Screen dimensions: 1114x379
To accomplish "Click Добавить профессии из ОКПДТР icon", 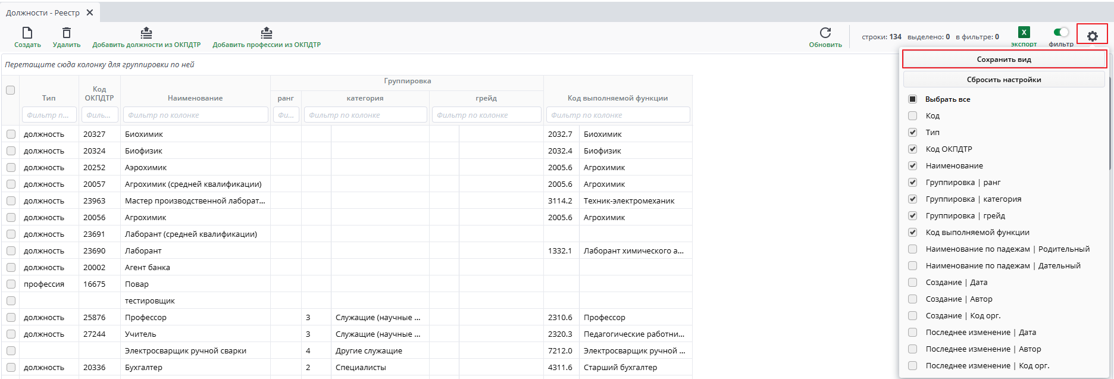I will [x=267, y=33].
